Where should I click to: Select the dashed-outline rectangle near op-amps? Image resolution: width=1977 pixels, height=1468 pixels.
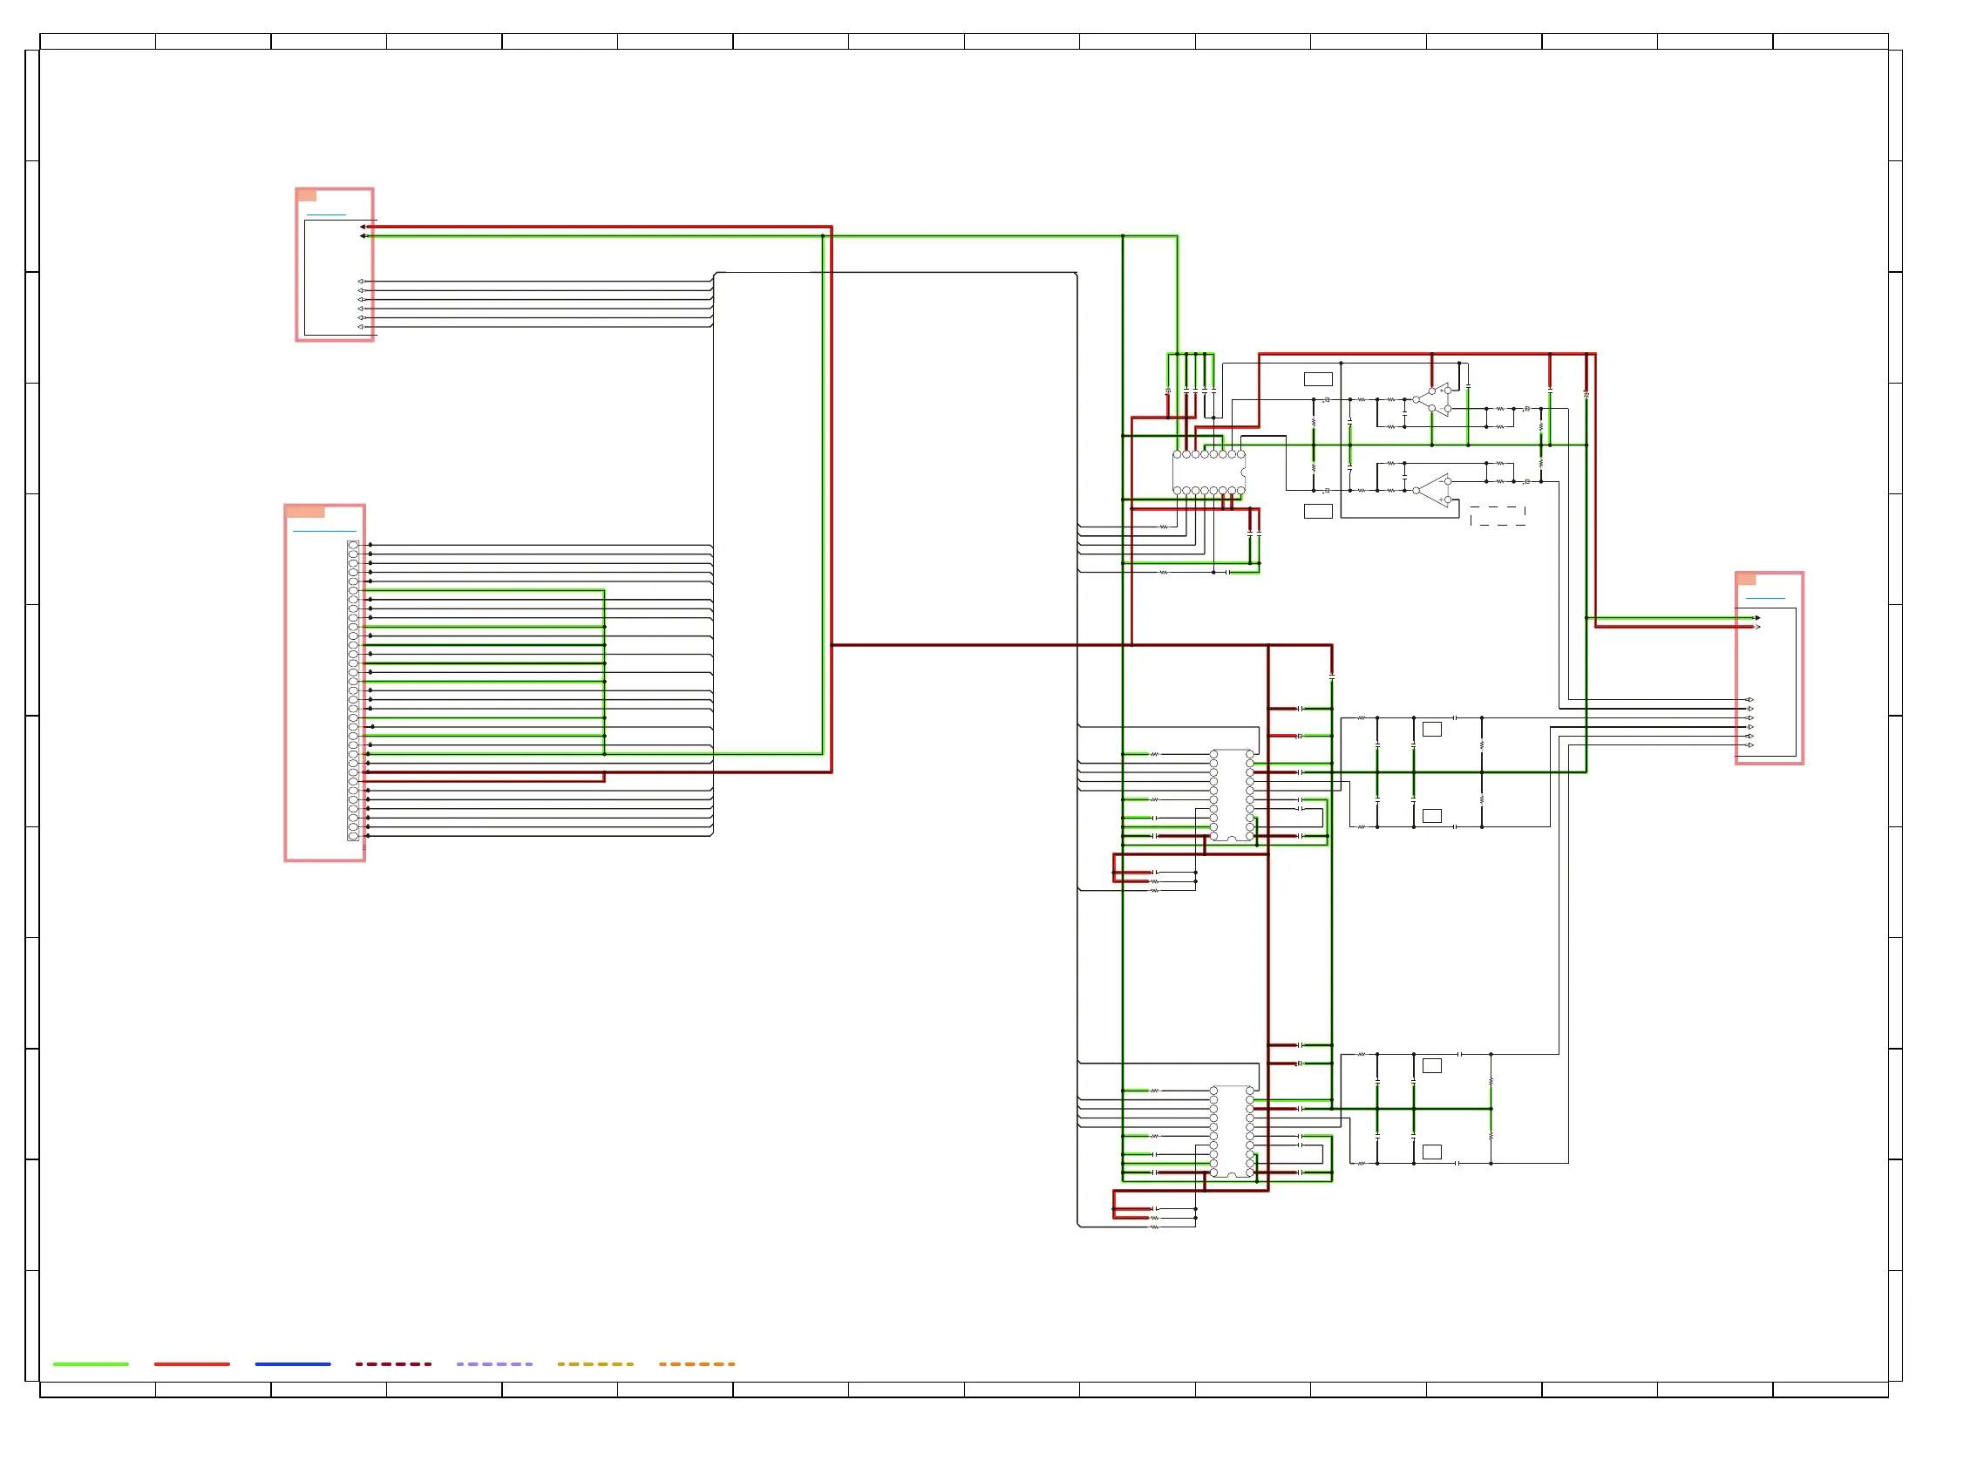1498,516
